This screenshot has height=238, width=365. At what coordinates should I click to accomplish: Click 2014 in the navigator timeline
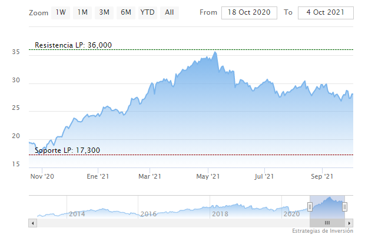click(77, 214)
